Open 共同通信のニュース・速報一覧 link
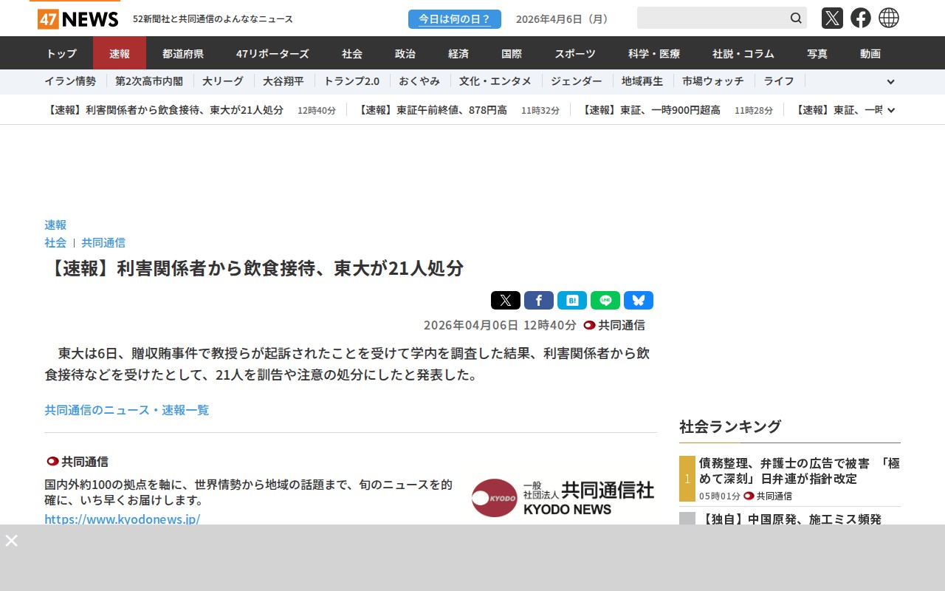Screen dimensions: 945x591 click(x=127, y=410)
